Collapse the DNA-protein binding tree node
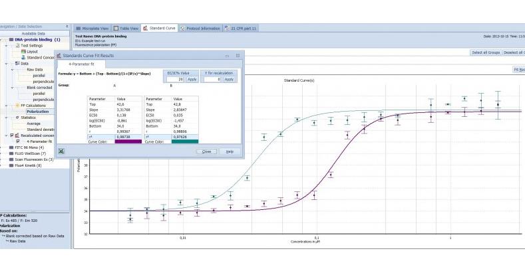This screenshot has height=273, width=525. click(3, 40)
